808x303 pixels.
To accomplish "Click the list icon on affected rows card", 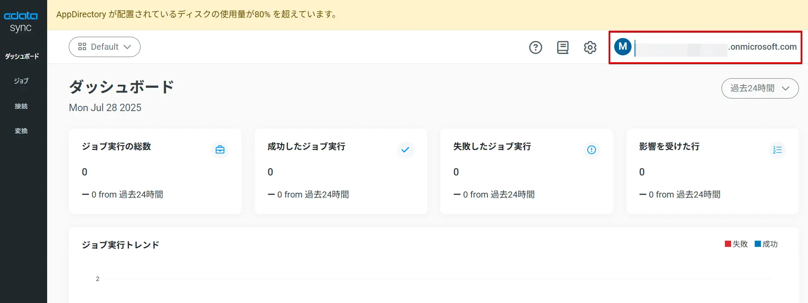I will pyautogui.click(x=777, y=150).
